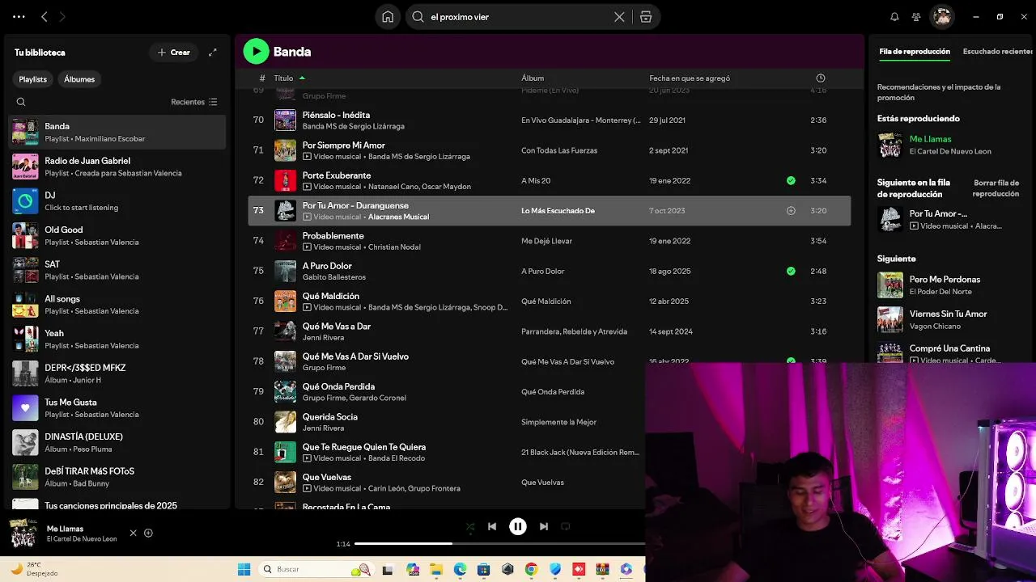Open album art of Querida Socia
The height and width of the screenshot is (582, 1036).
[x=285, y=422]
